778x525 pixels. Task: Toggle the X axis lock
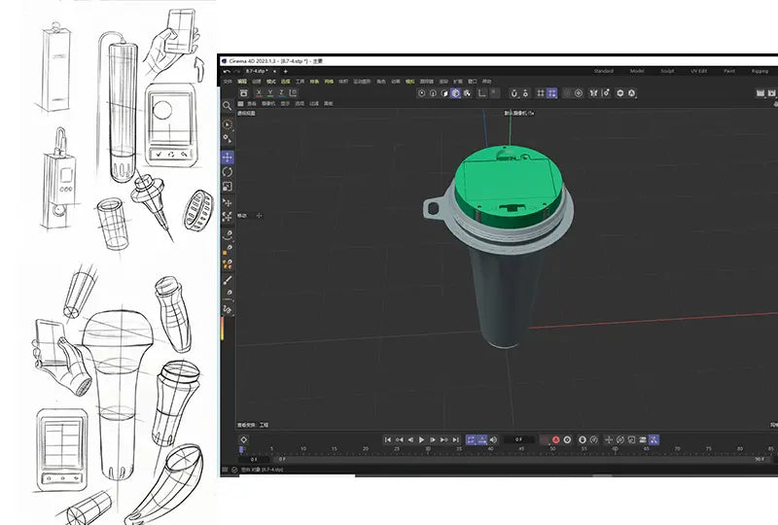[x=257, y=93]
